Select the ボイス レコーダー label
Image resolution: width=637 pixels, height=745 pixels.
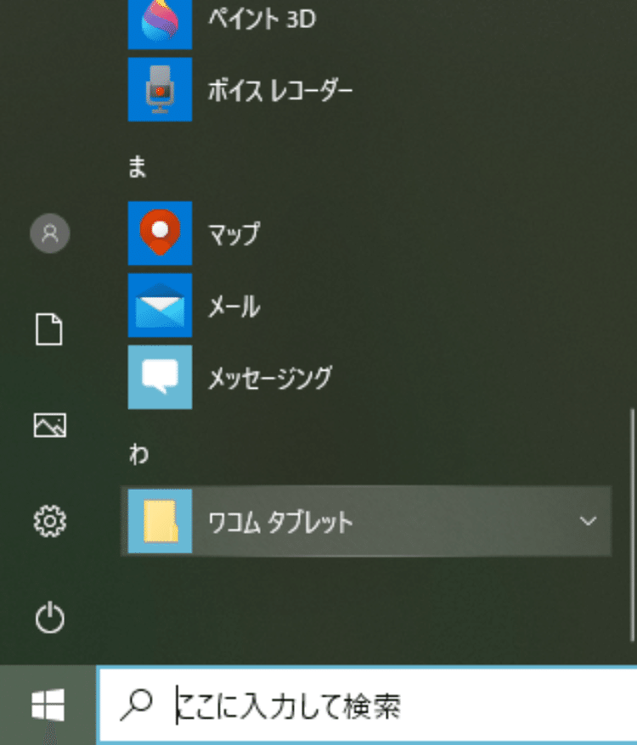(x=280, y=90)
